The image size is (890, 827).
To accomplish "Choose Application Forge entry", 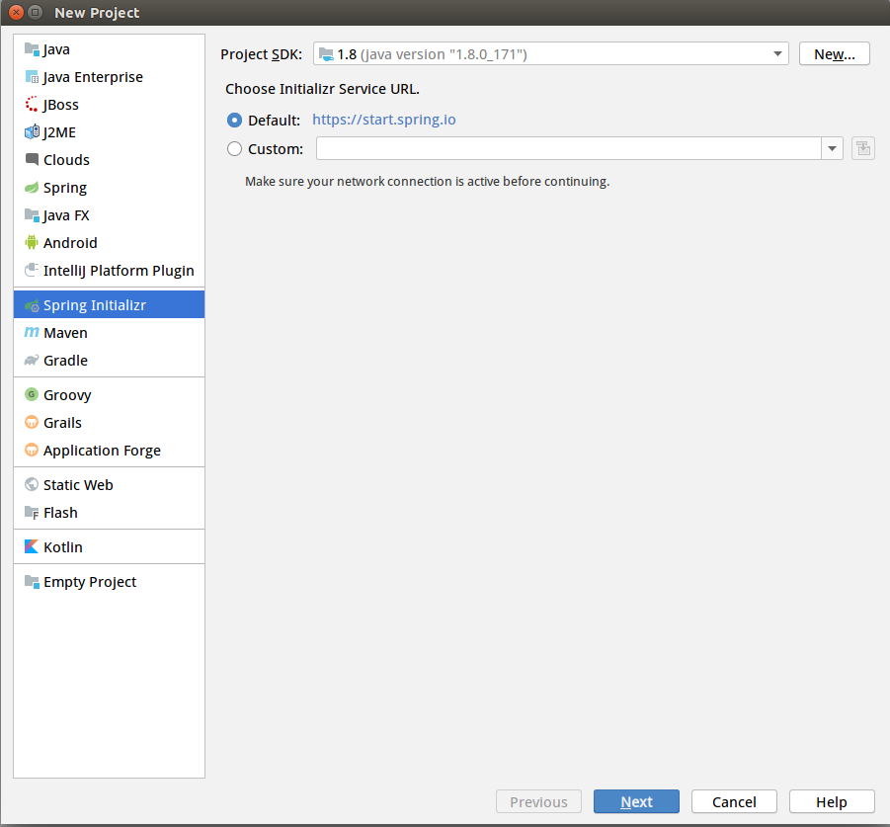I will pyautogui.click(x=109, y=451).
